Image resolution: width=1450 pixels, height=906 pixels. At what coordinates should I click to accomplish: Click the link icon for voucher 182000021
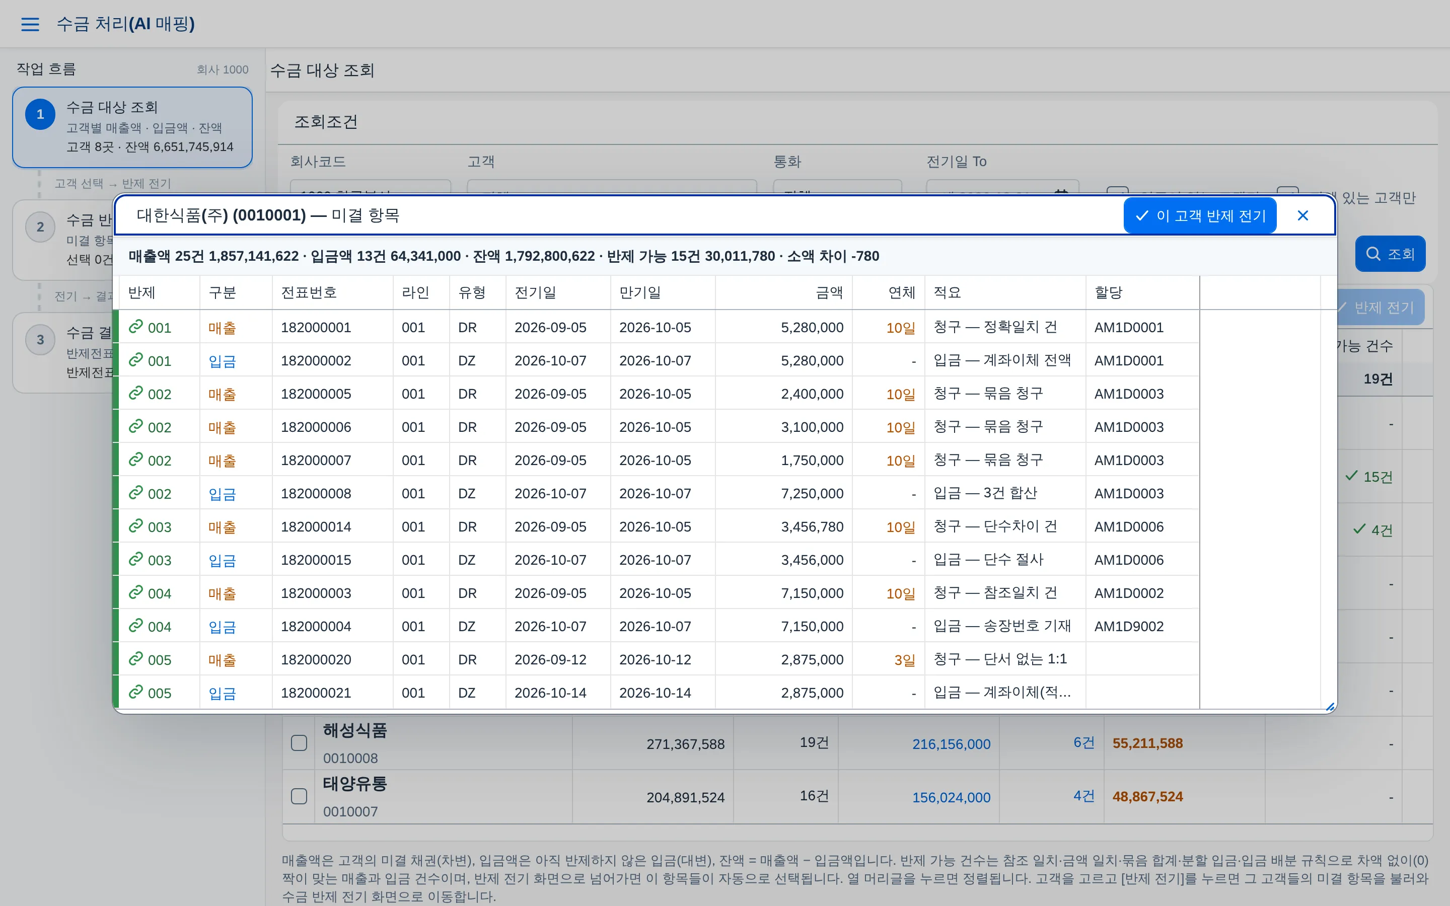136,692
